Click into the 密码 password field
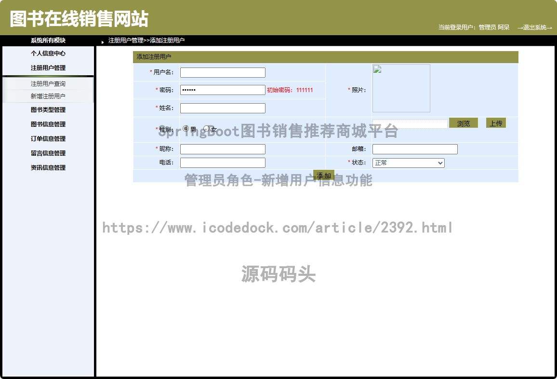This screenshot has width=557, height=379. 223,90
